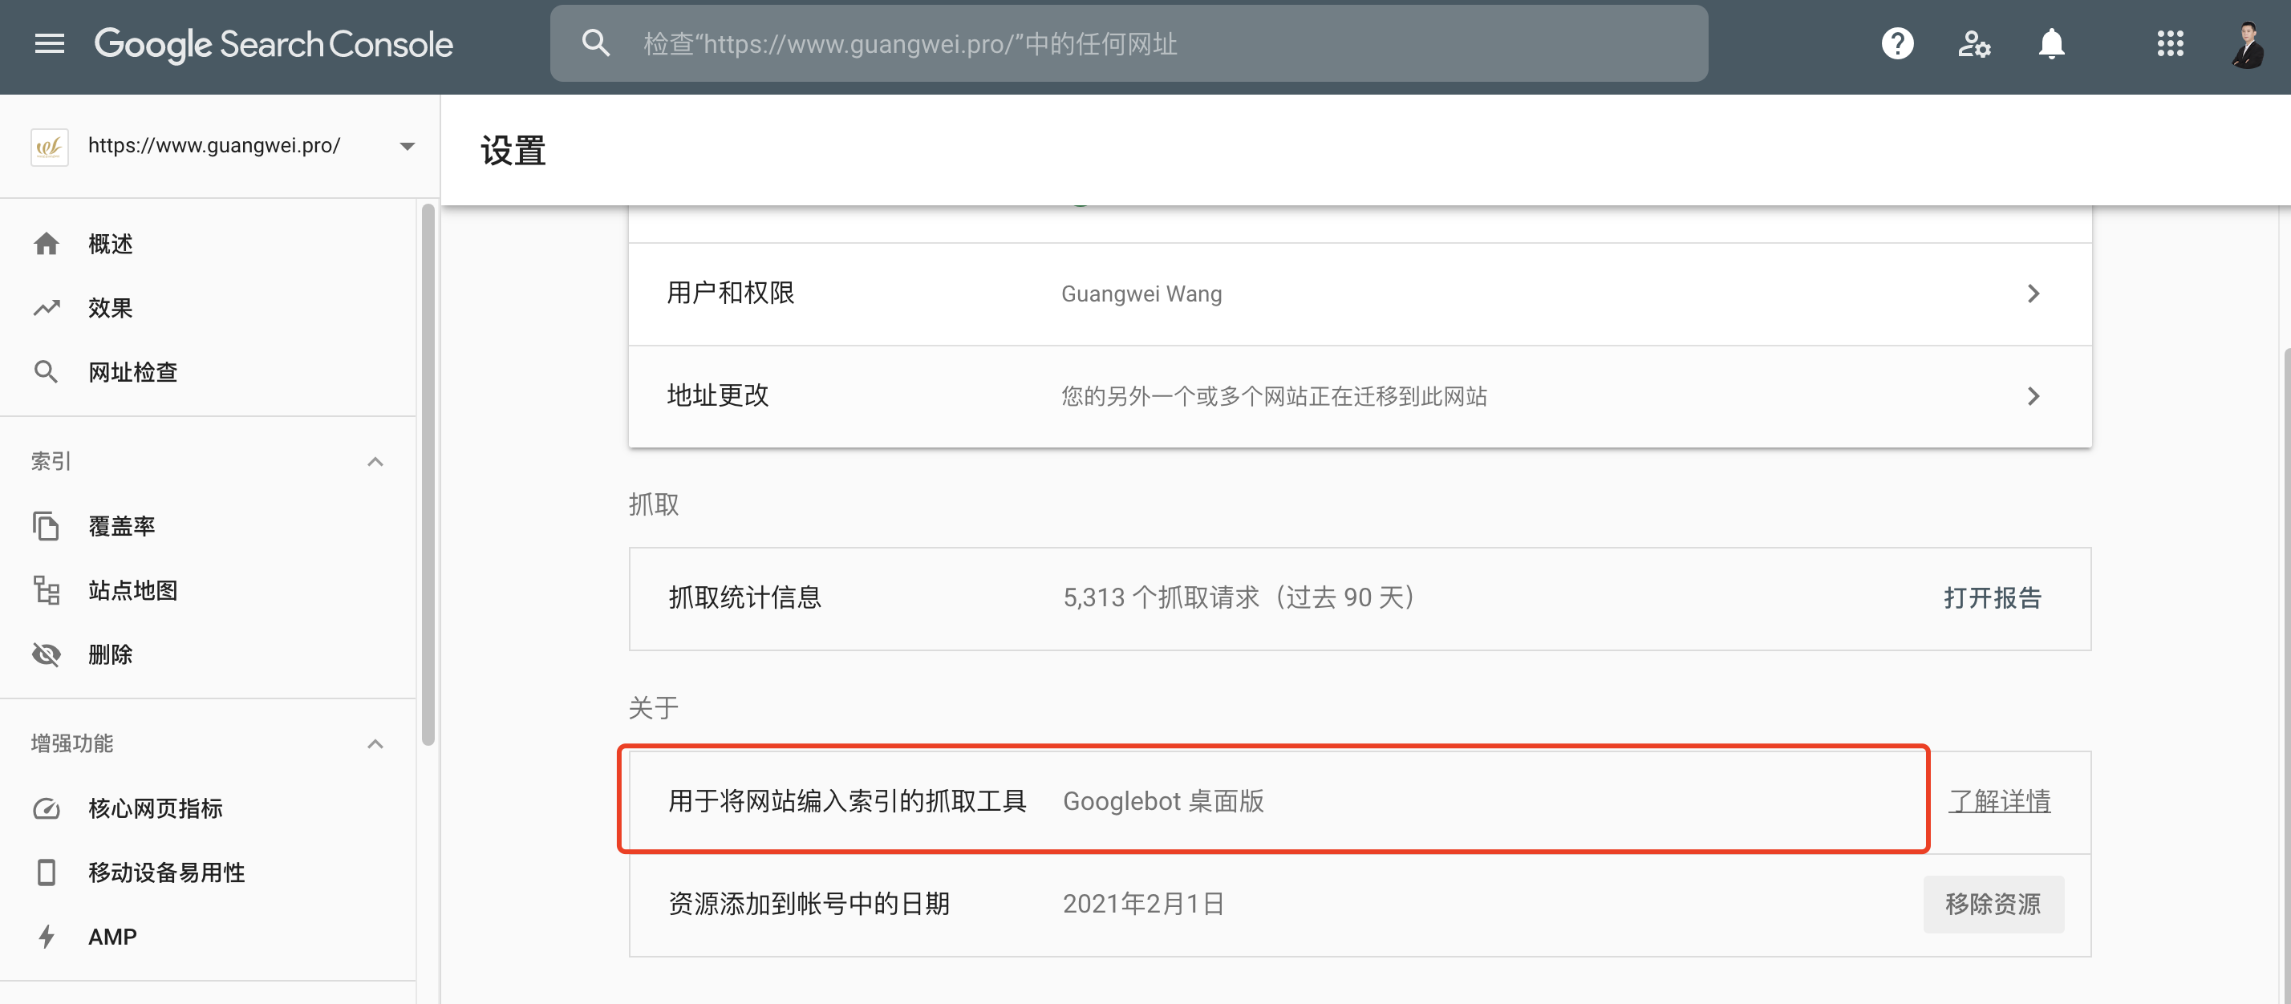Screen dimensions: 2291x1004
Task: Click the Remove property (移除资源) button
Action: (x=1992, y=905)
